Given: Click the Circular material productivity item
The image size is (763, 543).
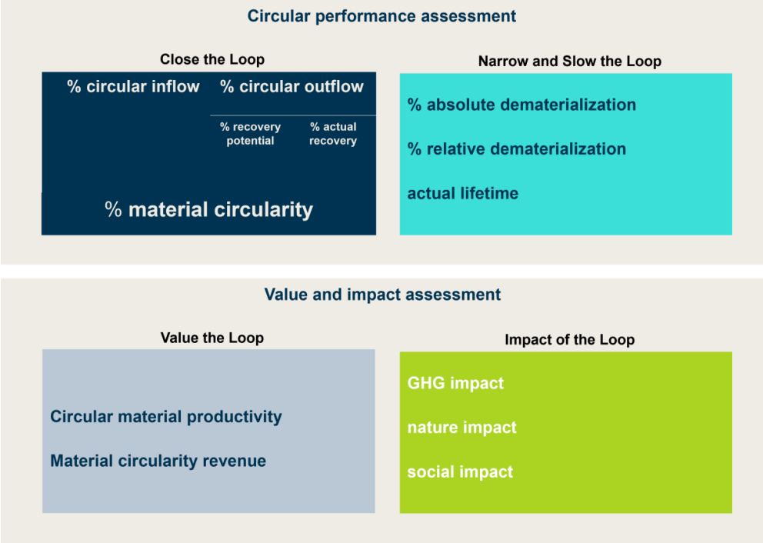Looking at the screenshot, I should click(166, 417).
